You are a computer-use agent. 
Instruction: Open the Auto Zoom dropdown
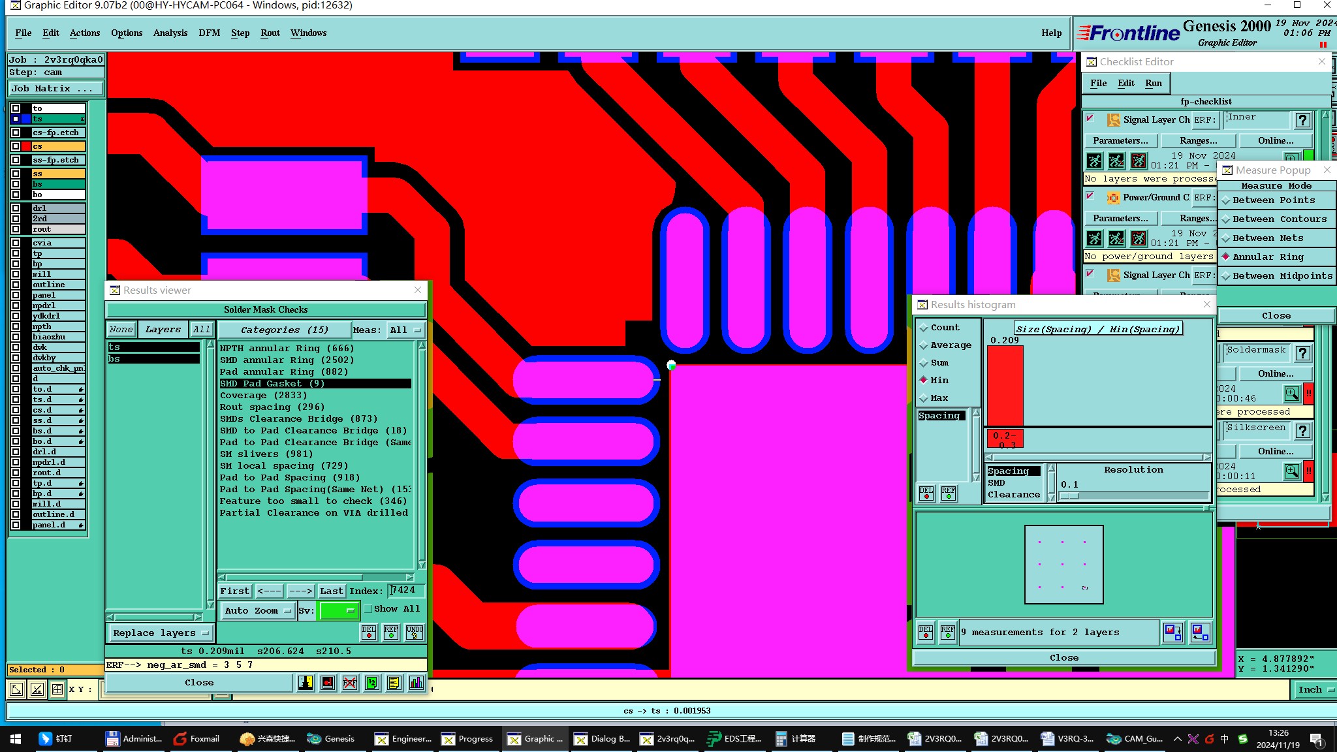click(258, 611)
